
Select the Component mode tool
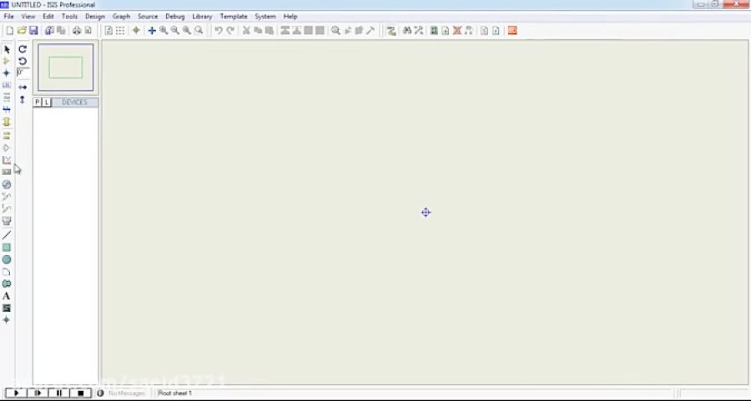(x=7, y=61)
